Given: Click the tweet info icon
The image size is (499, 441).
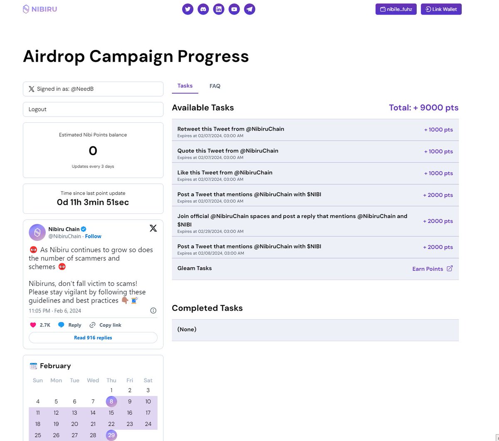Looking at the screenshot, I should (x=153, y=311).
